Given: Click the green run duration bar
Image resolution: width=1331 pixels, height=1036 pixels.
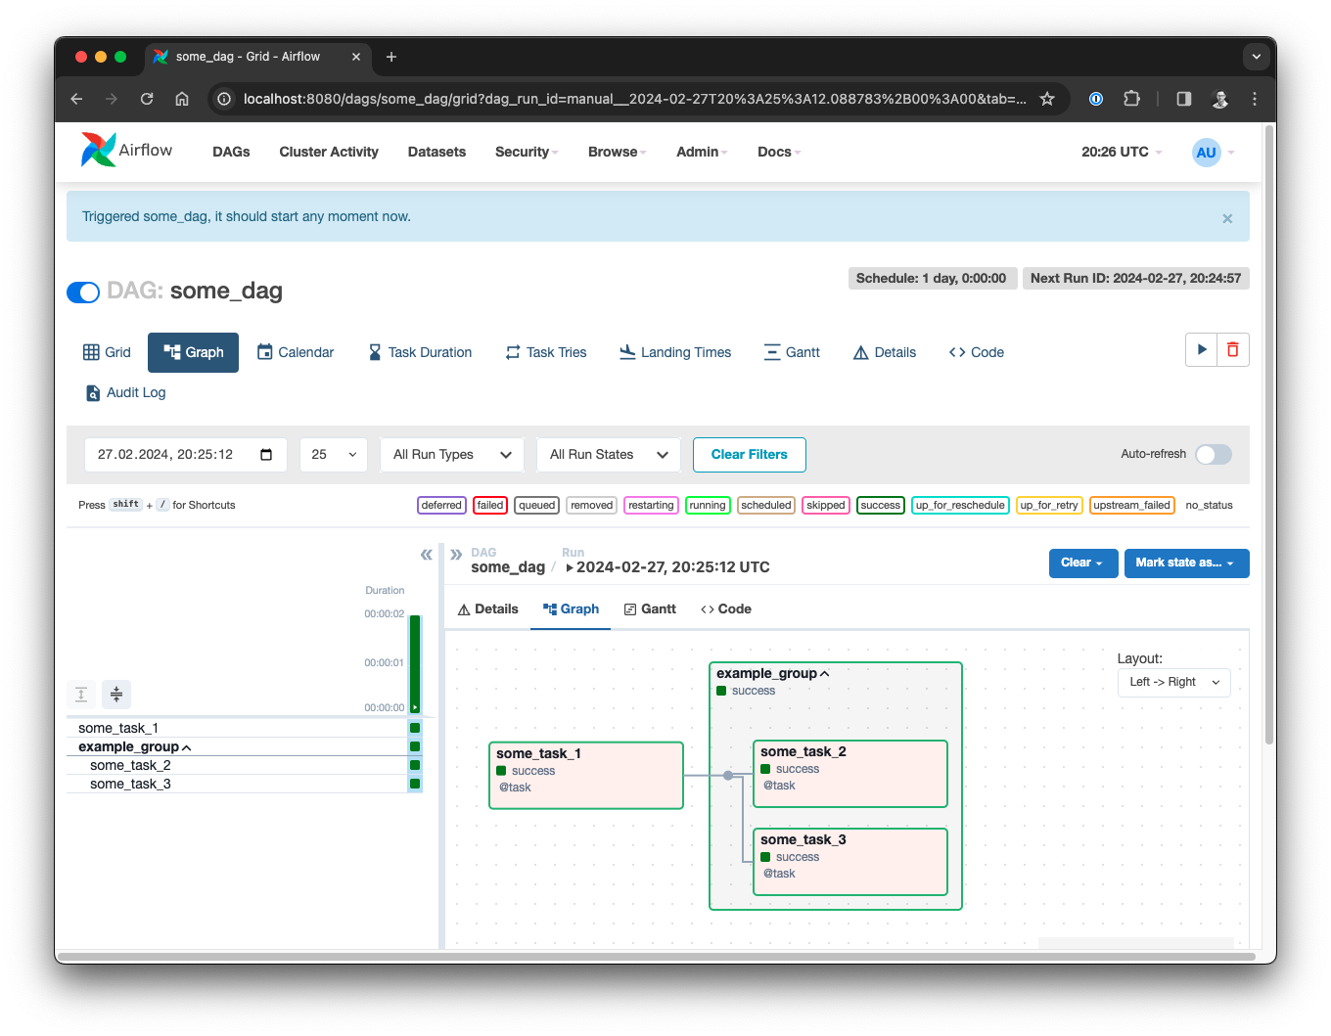Looking at the screenshot, I should 415,662.
